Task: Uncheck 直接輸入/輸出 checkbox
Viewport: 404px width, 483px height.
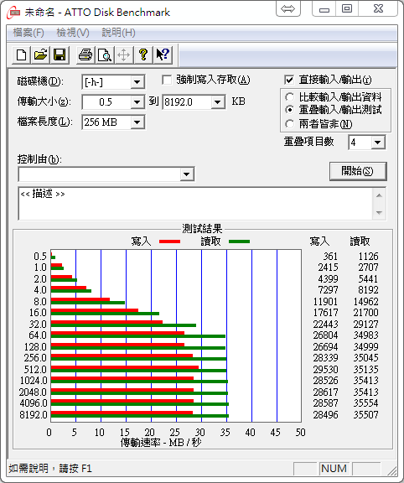Action: (x=289, y=80)
